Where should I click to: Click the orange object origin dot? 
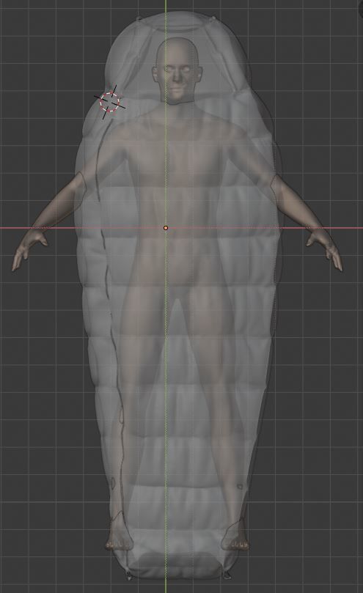click(166, 228)
